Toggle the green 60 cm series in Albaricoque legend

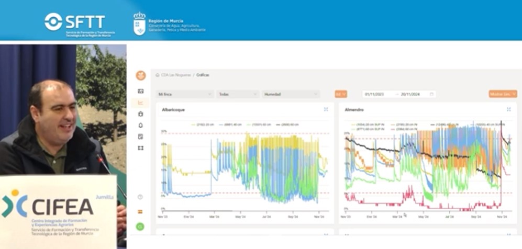pos(259,124)
